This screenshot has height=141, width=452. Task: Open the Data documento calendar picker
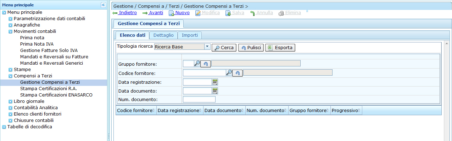point(215,91)
